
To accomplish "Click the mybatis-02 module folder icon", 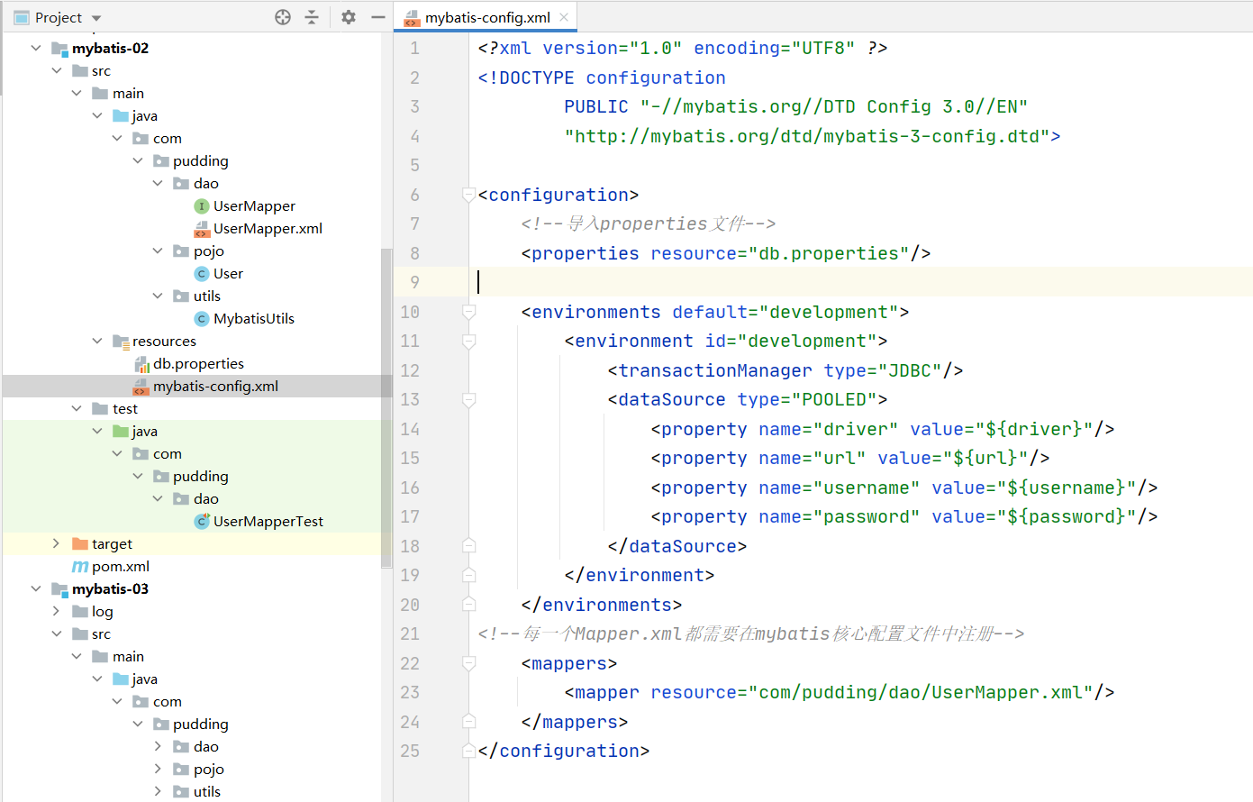I will point(59,49).
